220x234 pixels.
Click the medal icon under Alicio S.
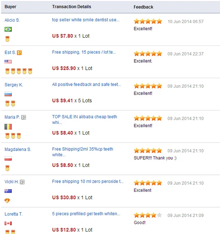[7, 39]
